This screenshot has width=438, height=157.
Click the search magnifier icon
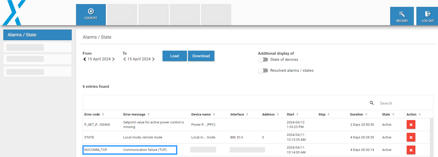(372, 103)
